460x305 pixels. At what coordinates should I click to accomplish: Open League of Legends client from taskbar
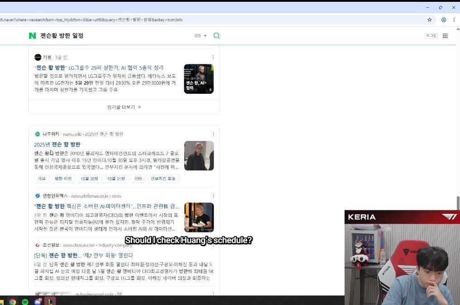click(x=50, y=301)
